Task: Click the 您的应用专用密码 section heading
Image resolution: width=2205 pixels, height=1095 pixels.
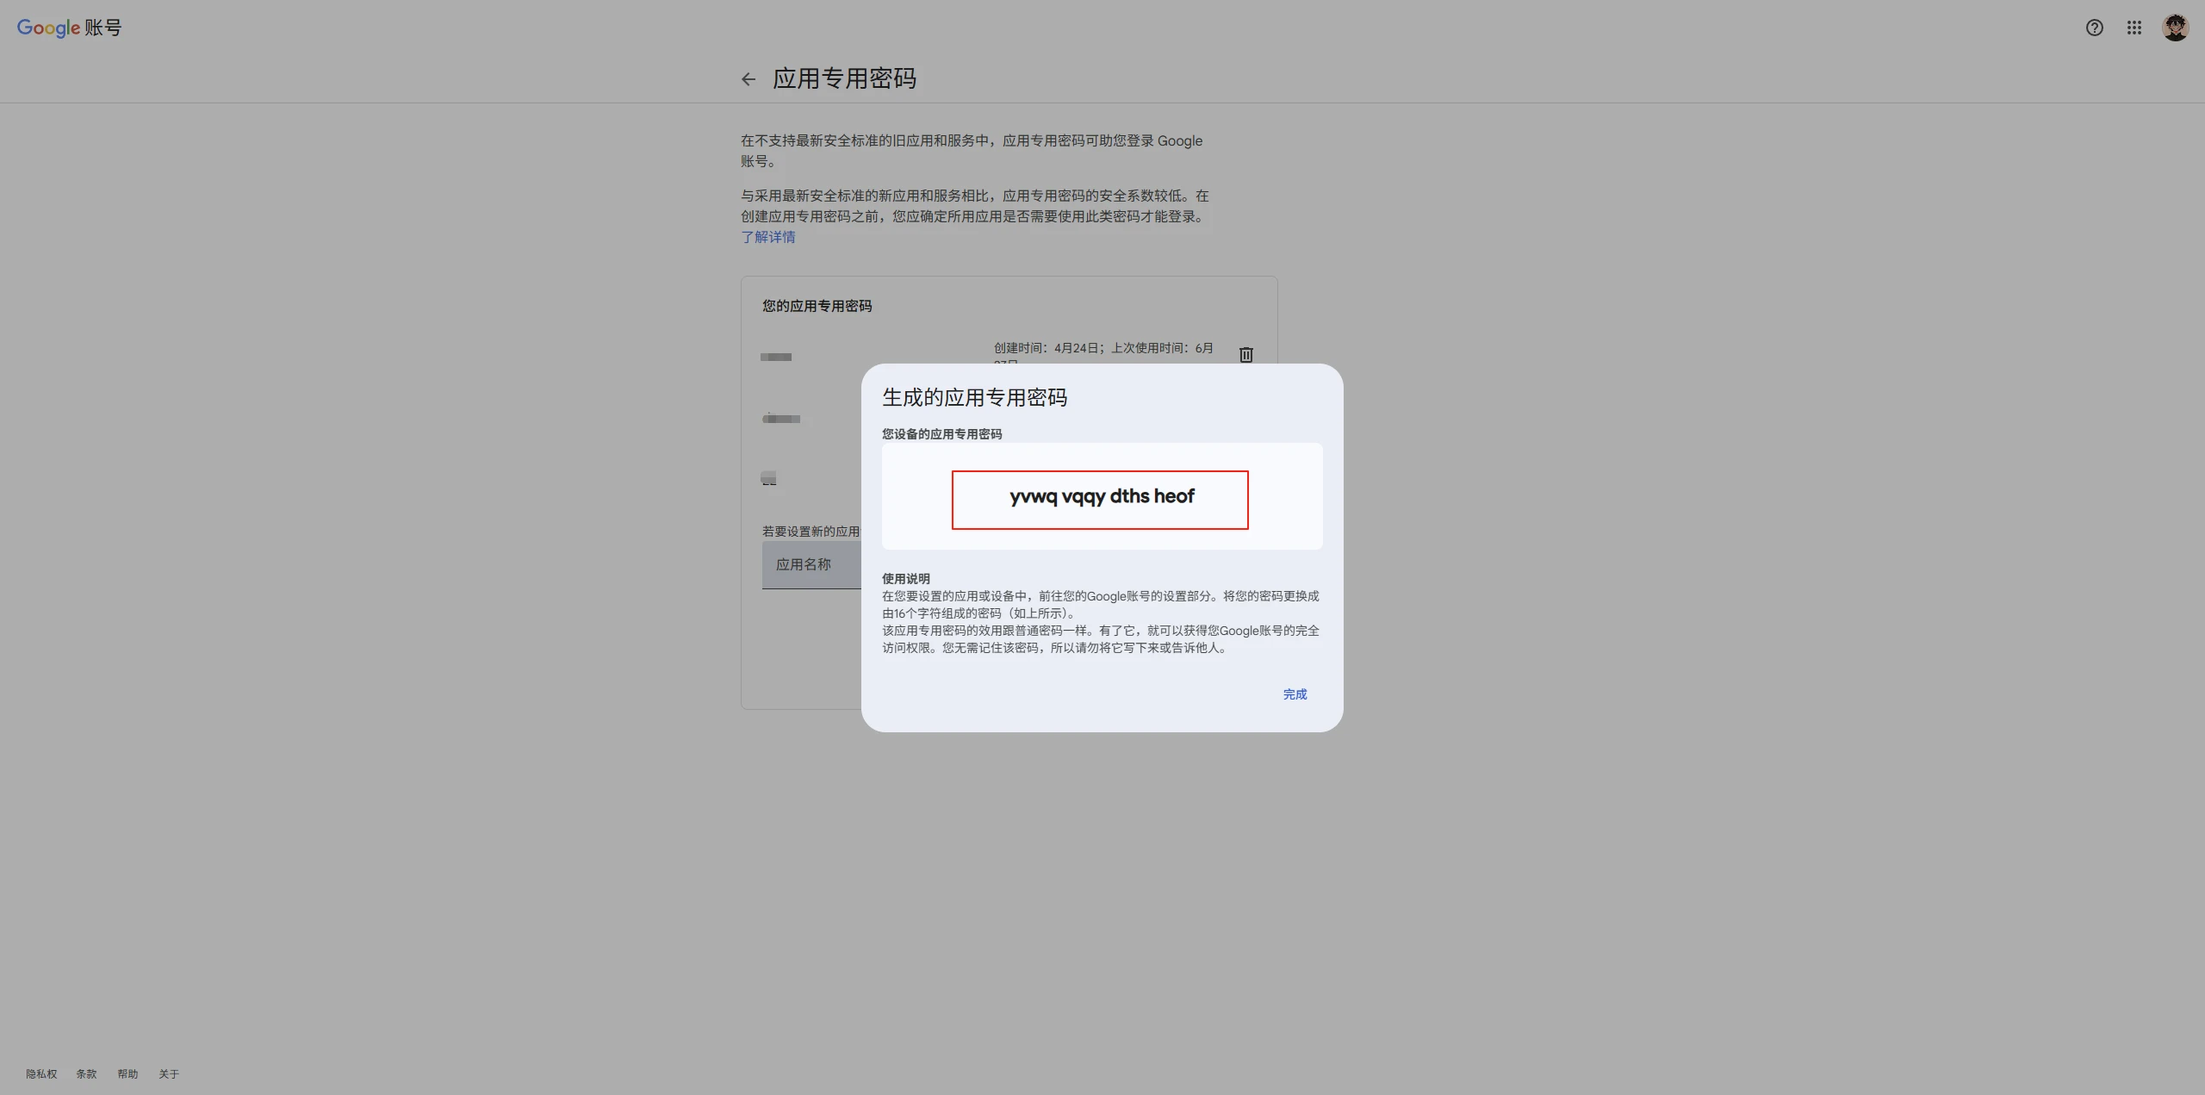Action: (x=817, y=306)
